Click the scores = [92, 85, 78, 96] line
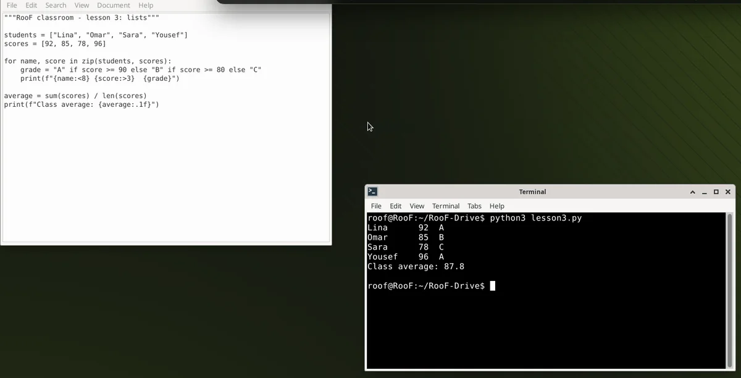This screenshot has height=378, width=741. [55, 44]
